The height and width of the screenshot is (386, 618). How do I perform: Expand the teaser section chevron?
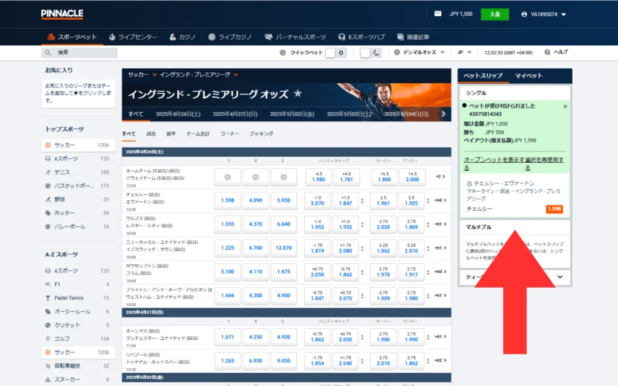tap(560, 277)
